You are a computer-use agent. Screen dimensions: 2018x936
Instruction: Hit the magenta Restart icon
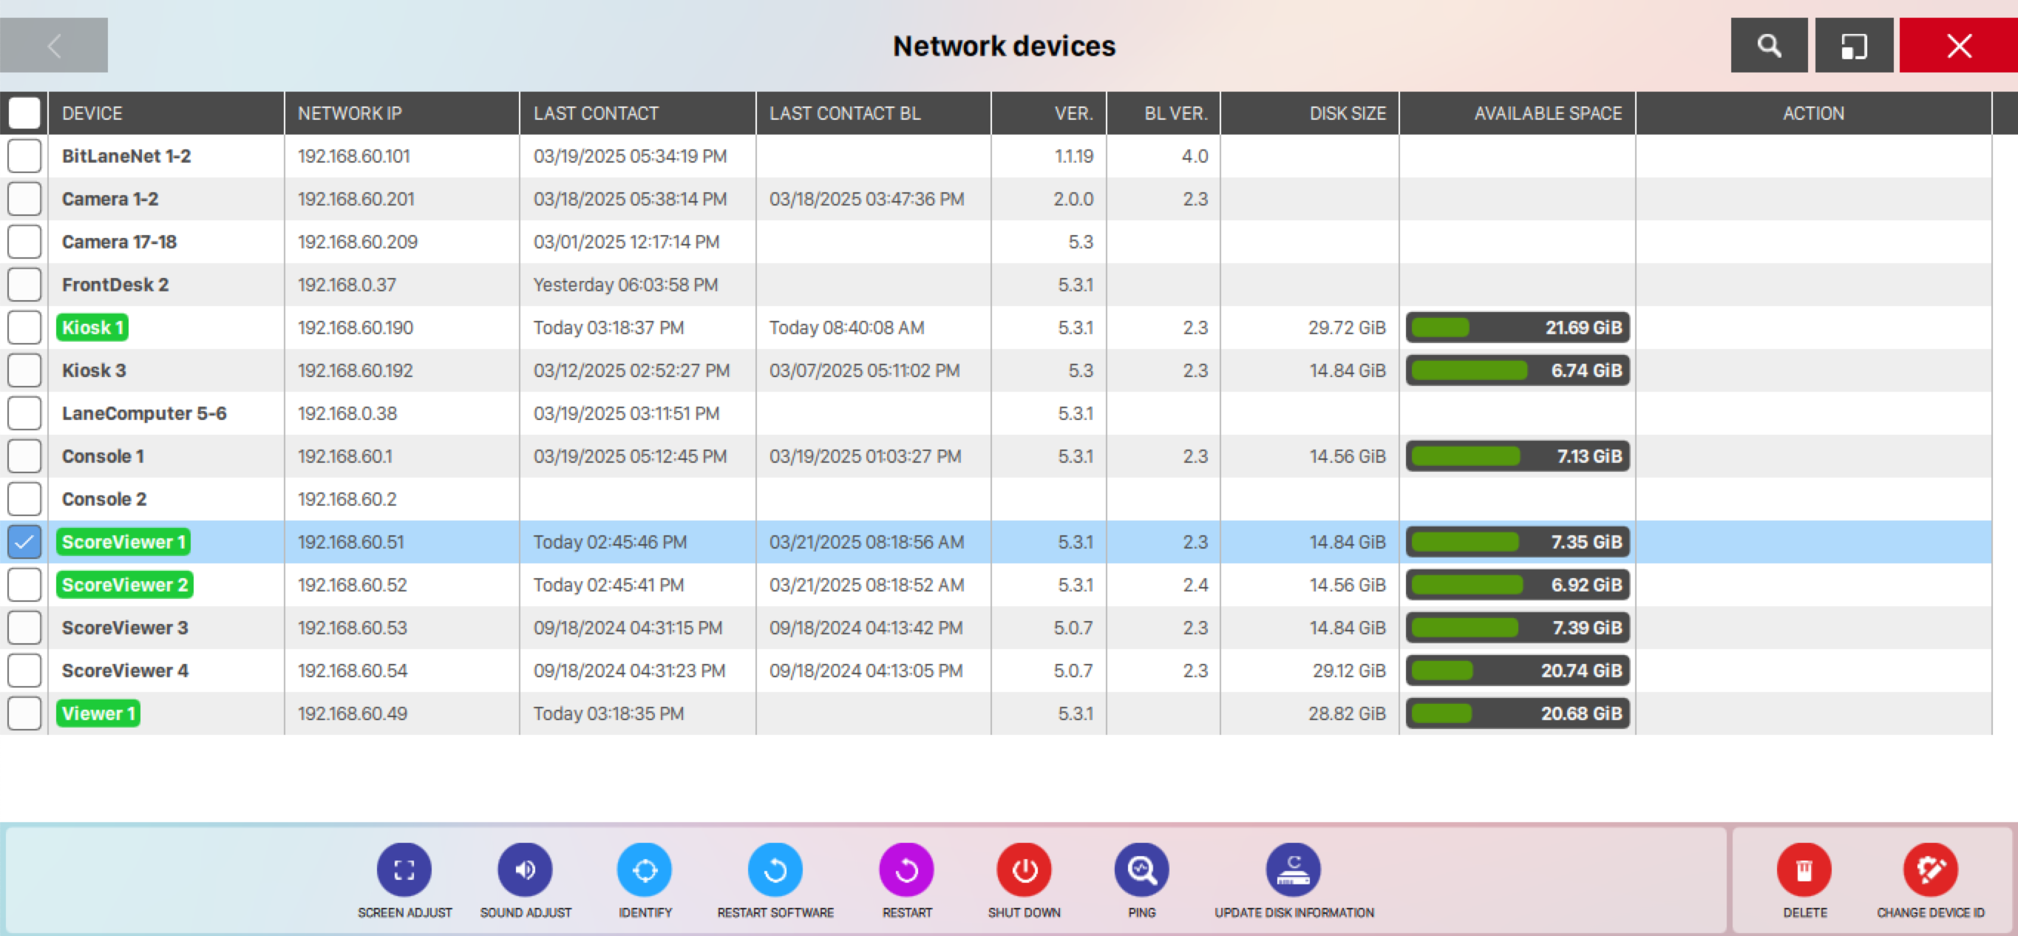[906, 869]
